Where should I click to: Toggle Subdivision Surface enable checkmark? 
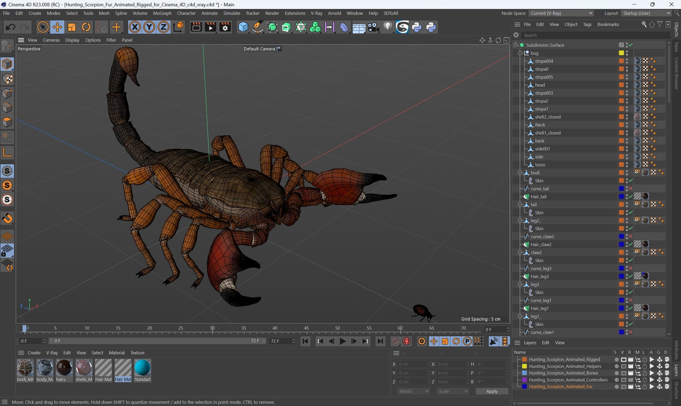click(631, 45)
